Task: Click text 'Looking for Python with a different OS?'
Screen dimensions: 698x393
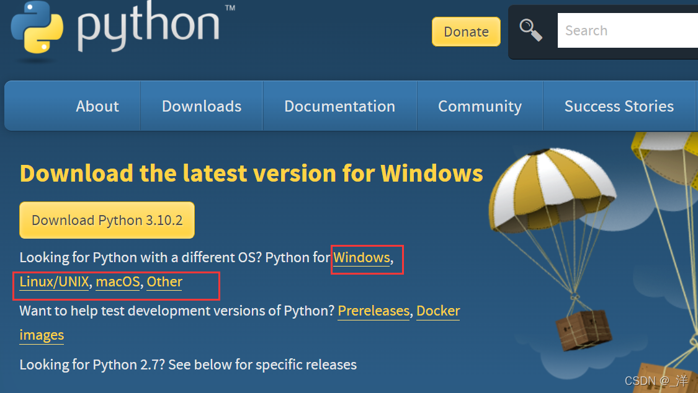Action: click(141, 257)
